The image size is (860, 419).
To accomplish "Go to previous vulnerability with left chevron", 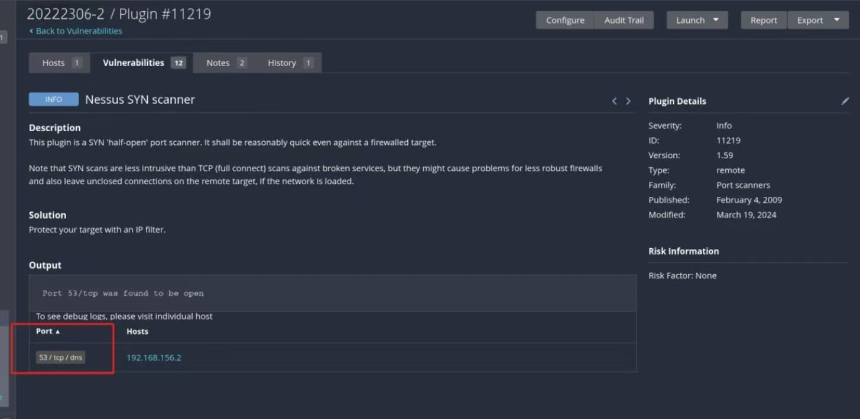I will point(614,101).
